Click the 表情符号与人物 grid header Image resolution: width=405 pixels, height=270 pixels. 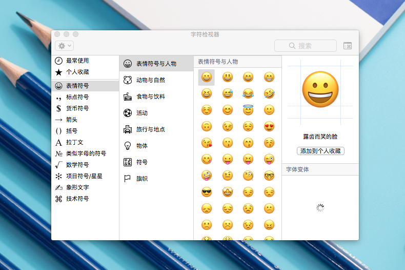coord(238,62)
